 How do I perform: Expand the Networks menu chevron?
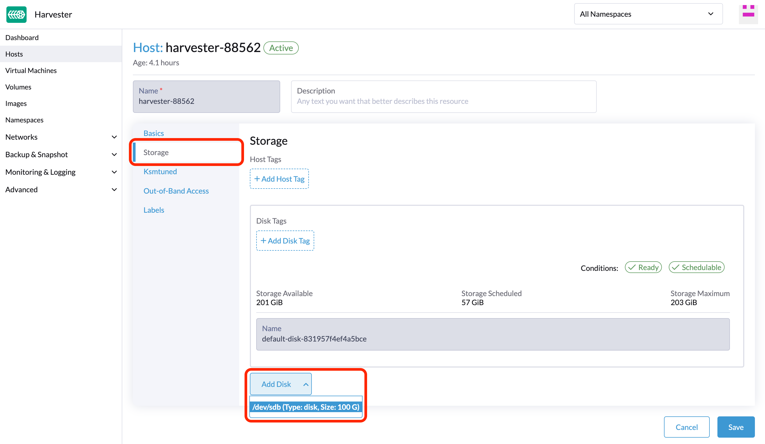click(114, 137)
